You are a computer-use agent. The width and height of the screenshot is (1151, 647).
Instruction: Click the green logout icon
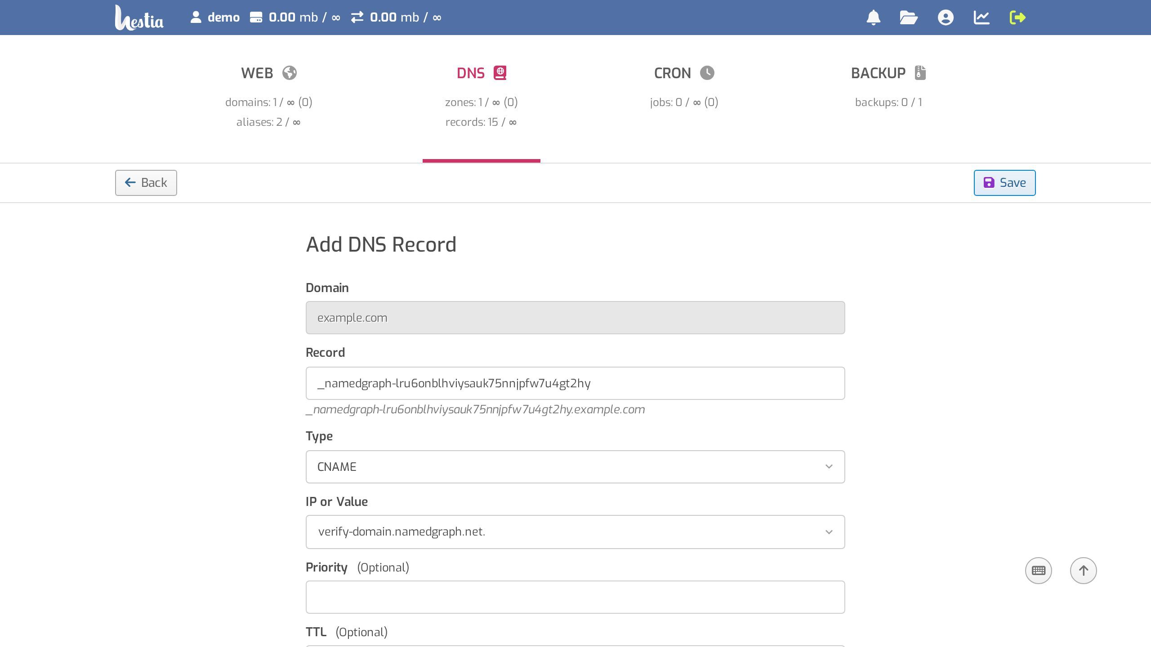[x=1017, y=18]
